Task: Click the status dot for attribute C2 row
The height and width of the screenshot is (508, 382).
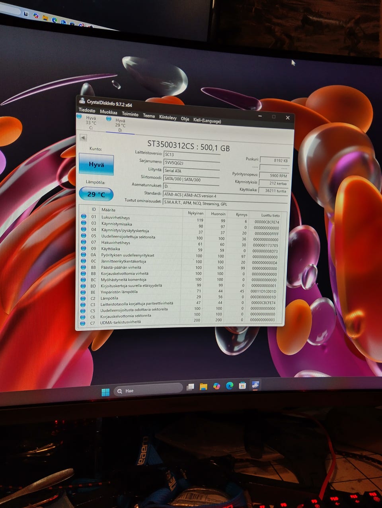Action: (x=83, y=298)
